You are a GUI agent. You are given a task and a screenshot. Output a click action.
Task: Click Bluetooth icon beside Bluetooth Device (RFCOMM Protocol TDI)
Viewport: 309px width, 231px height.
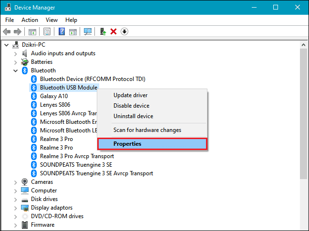[34, 79]
